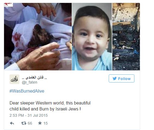Open the middle photo of the smiling baby
The height and width of the screenshot is (130, 154).
(92, 37)
